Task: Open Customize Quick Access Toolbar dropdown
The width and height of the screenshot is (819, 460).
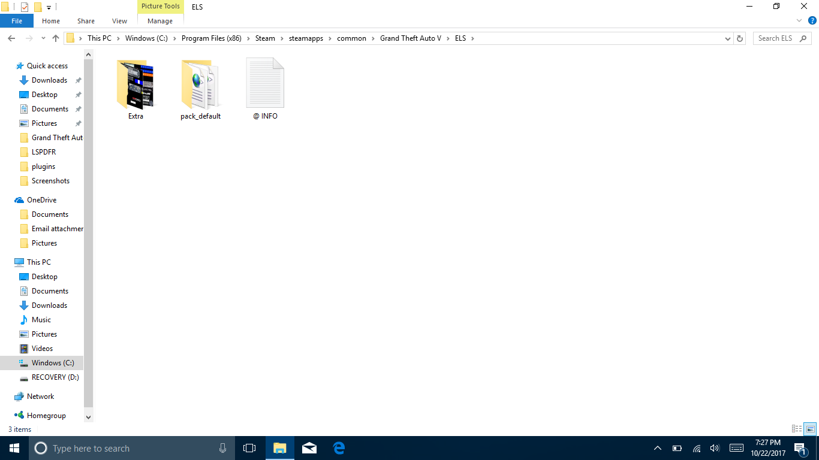Action: 49,8
